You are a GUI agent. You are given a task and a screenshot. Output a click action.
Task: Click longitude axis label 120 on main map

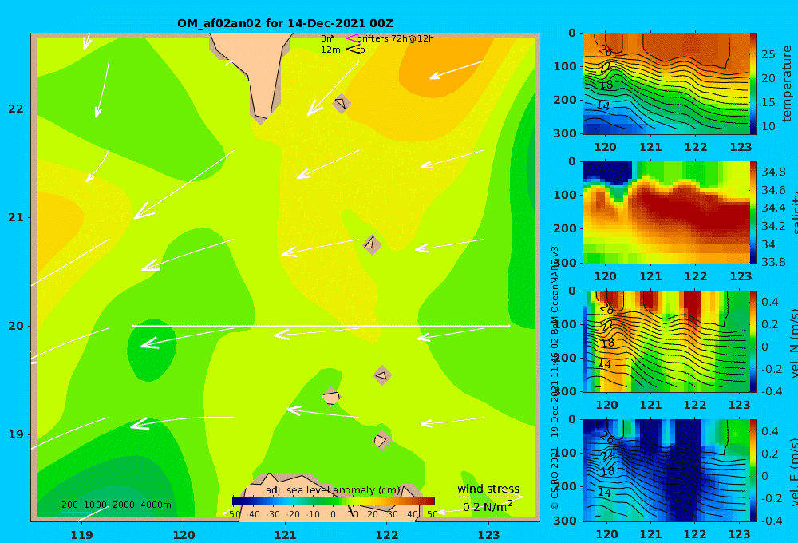tap(184, 535)
